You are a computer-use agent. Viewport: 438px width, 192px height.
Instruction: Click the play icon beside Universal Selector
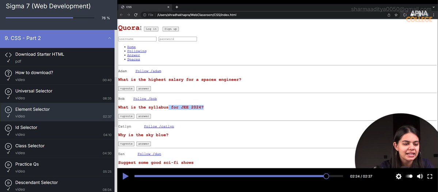tap(8, 91)
